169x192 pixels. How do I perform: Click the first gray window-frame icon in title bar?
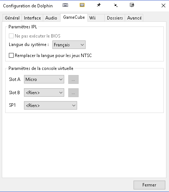[x=65, y=5]
